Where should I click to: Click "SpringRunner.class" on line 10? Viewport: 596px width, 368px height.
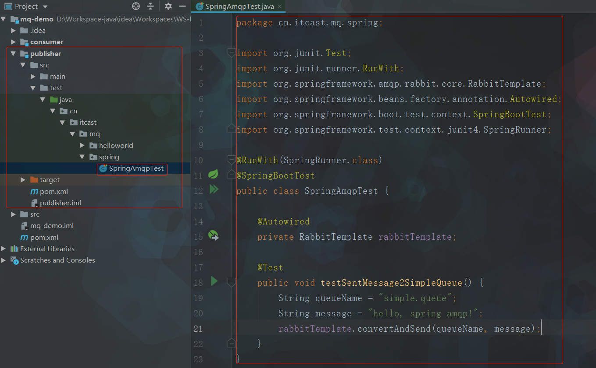tap(331, 160)
